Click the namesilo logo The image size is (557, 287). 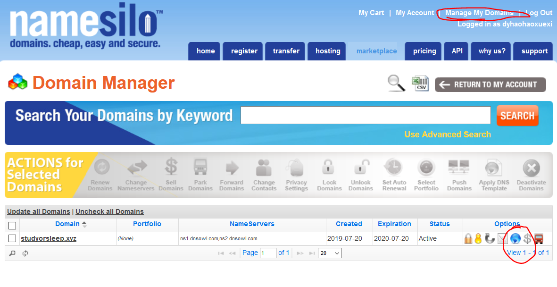pyautogui.click(x=86, y=27)
